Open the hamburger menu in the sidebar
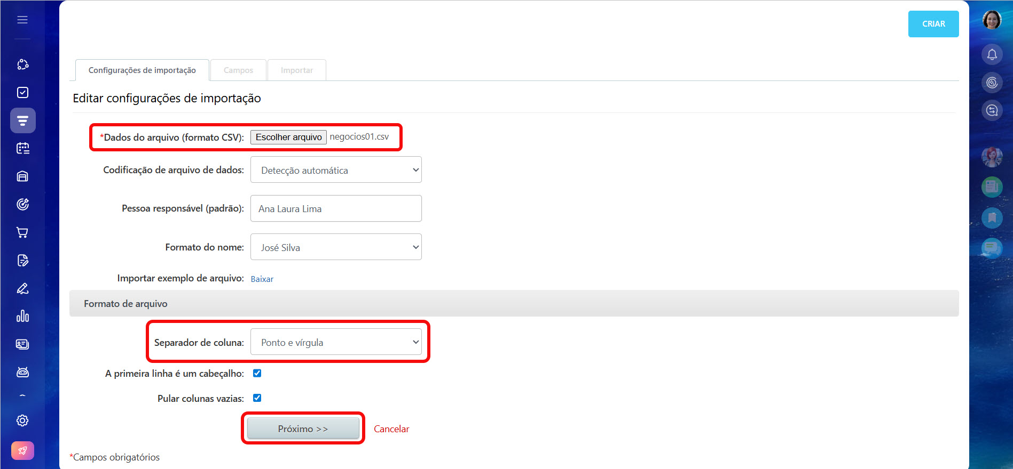This screenshot has height=469, width=1013. [22, 20]
